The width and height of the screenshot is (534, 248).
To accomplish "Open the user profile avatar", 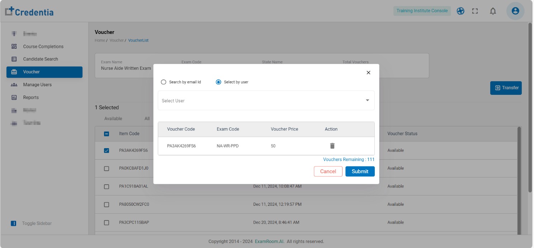I will click(x=515, y=11).
